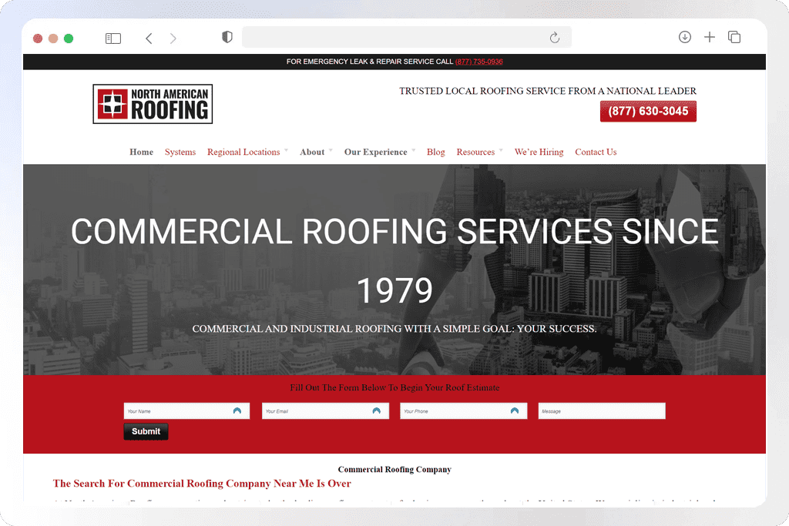The width and height of the screenshot is (789, 526).
Task: Click the autofill icon in the Email field
Action: coord(375,410)
